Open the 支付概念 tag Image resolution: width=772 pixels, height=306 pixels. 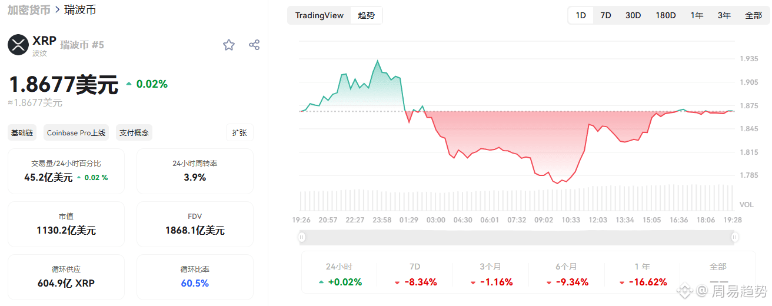pyautogui.click(x=134, y=133)
